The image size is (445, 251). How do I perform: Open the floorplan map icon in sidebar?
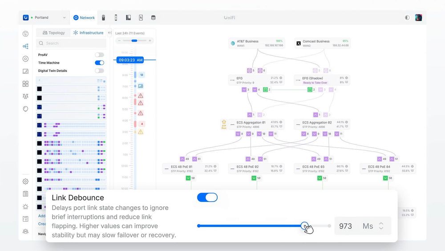25,219
